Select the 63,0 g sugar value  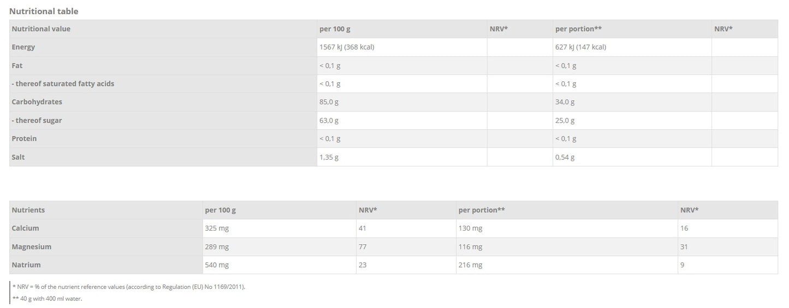click(x=329, y=120)
